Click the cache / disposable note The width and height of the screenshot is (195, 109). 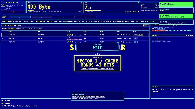[x=123, y=35]
